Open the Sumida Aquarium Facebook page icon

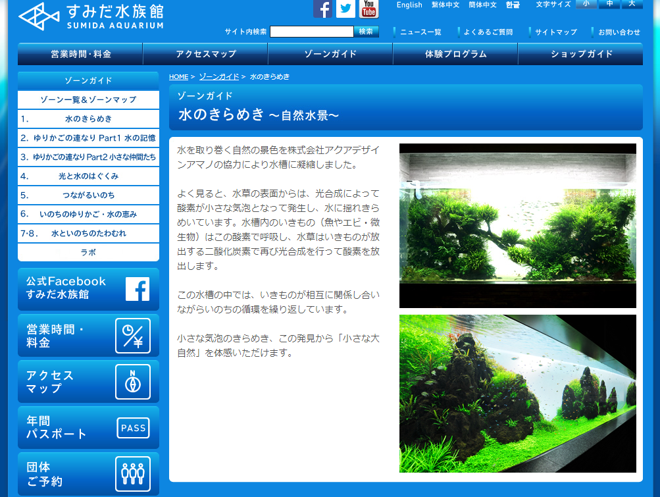point(322,9)
